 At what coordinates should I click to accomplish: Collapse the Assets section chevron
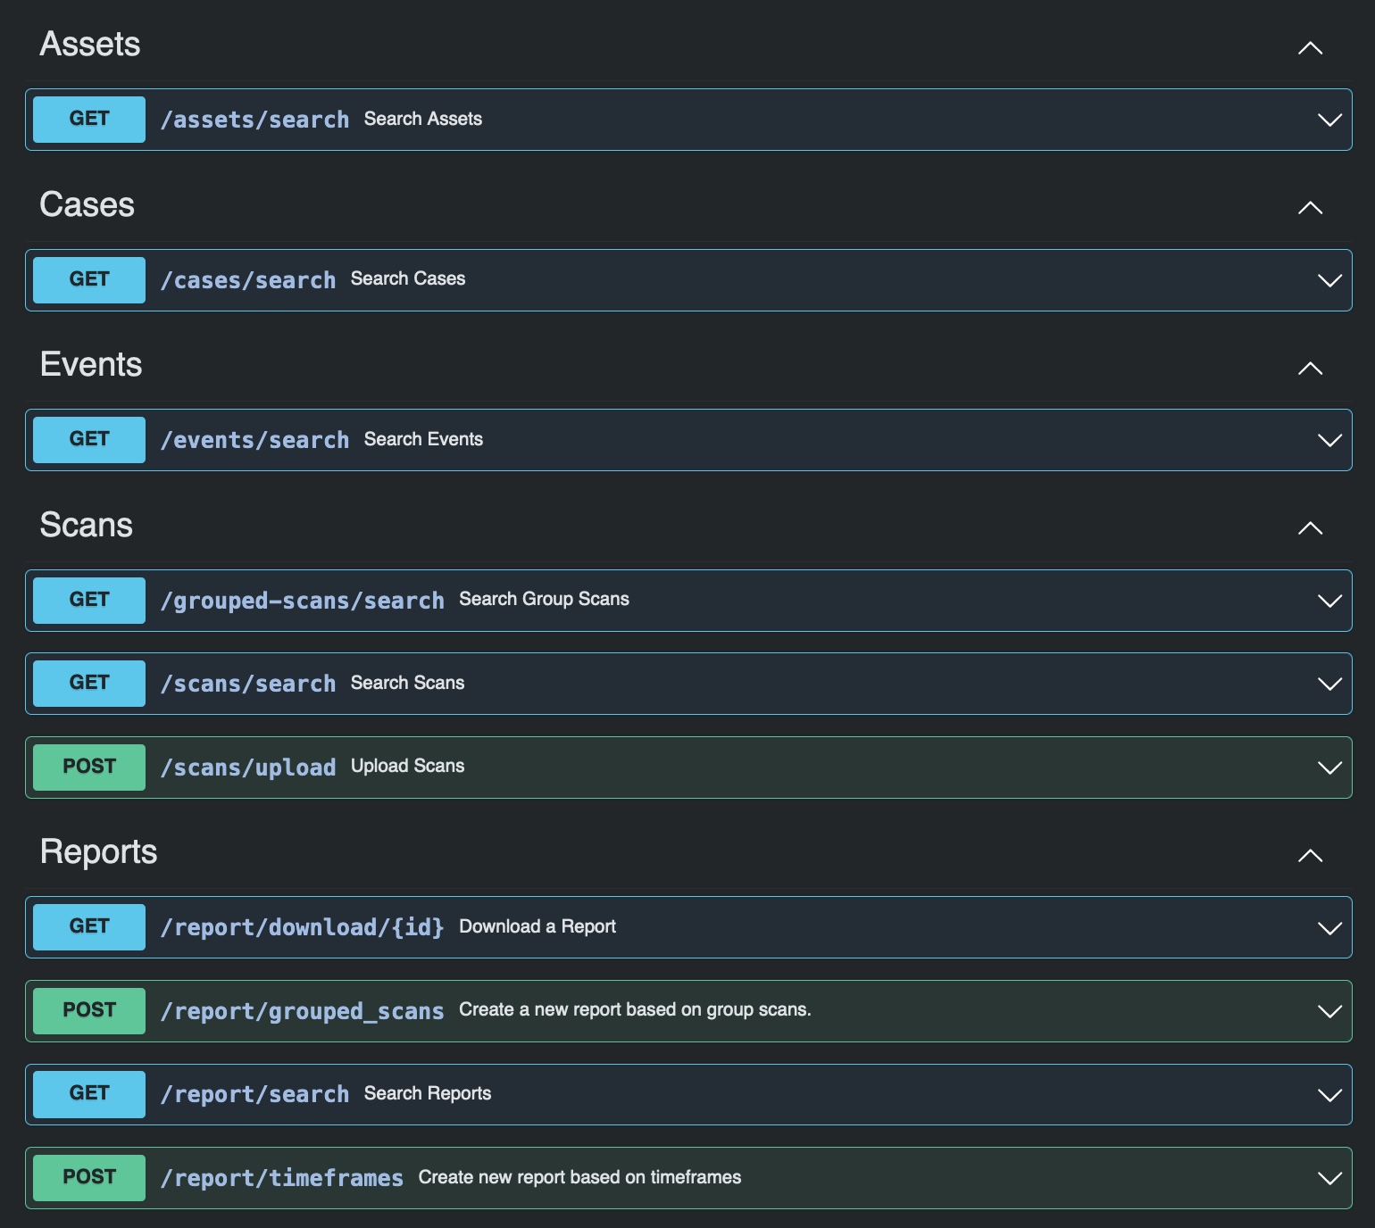click(1310, 48)
